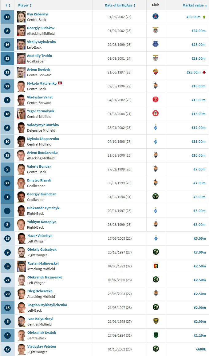This screenshot has width=209, height=356.
Task: Click the AS Roma crest for Dovbyk
Action: tap(156, 72)
